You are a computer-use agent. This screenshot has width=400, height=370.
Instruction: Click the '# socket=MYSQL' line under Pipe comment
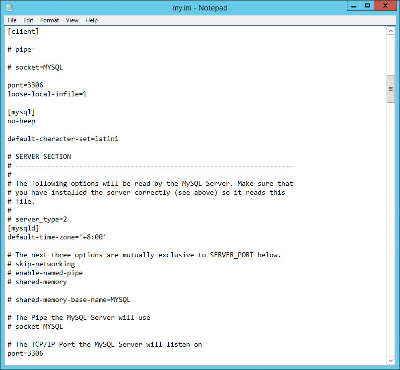tap(35, 327)
